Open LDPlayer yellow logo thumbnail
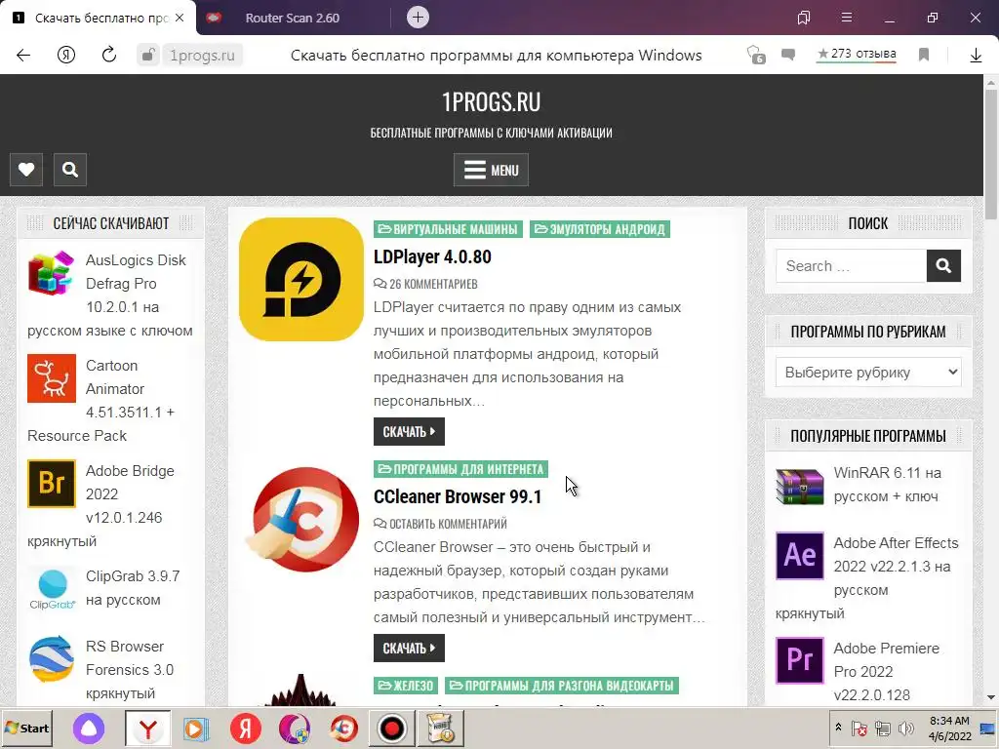 [301, 280]
